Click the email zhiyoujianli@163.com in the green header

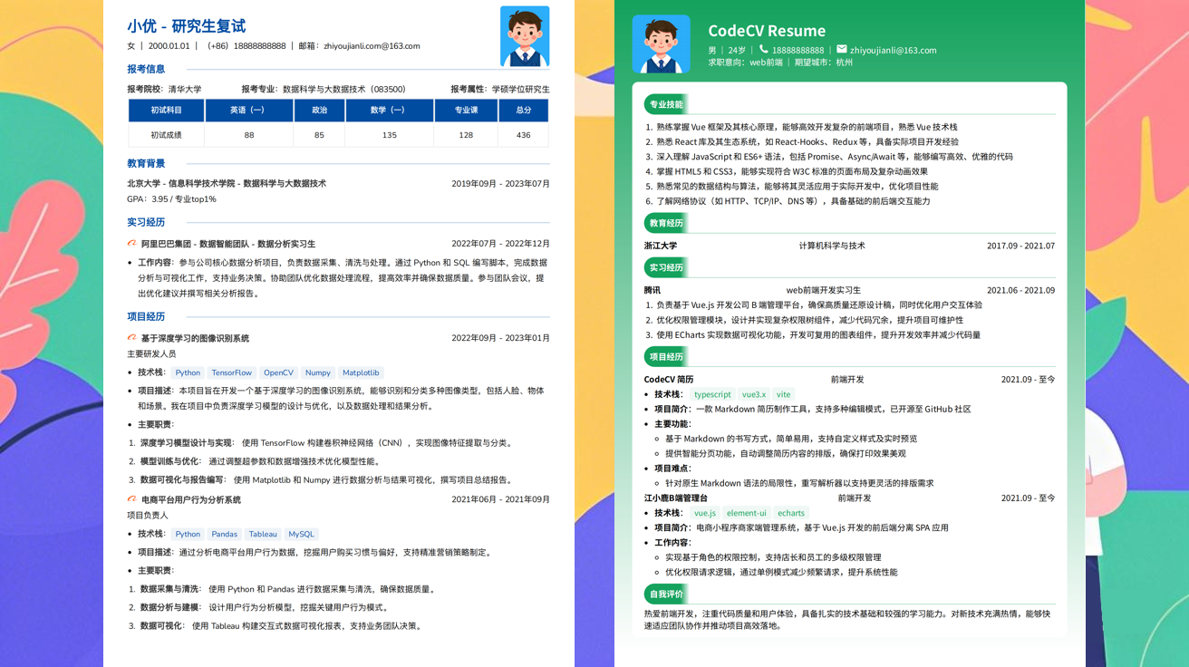894,50
